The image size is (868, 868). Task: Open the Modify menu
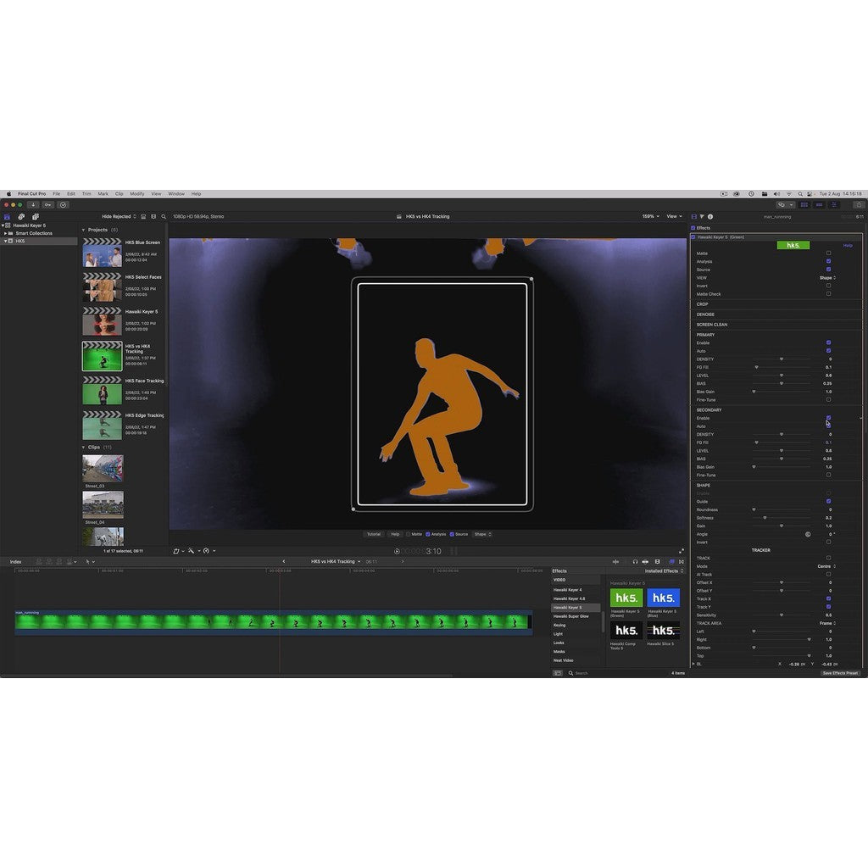[136, 194]
